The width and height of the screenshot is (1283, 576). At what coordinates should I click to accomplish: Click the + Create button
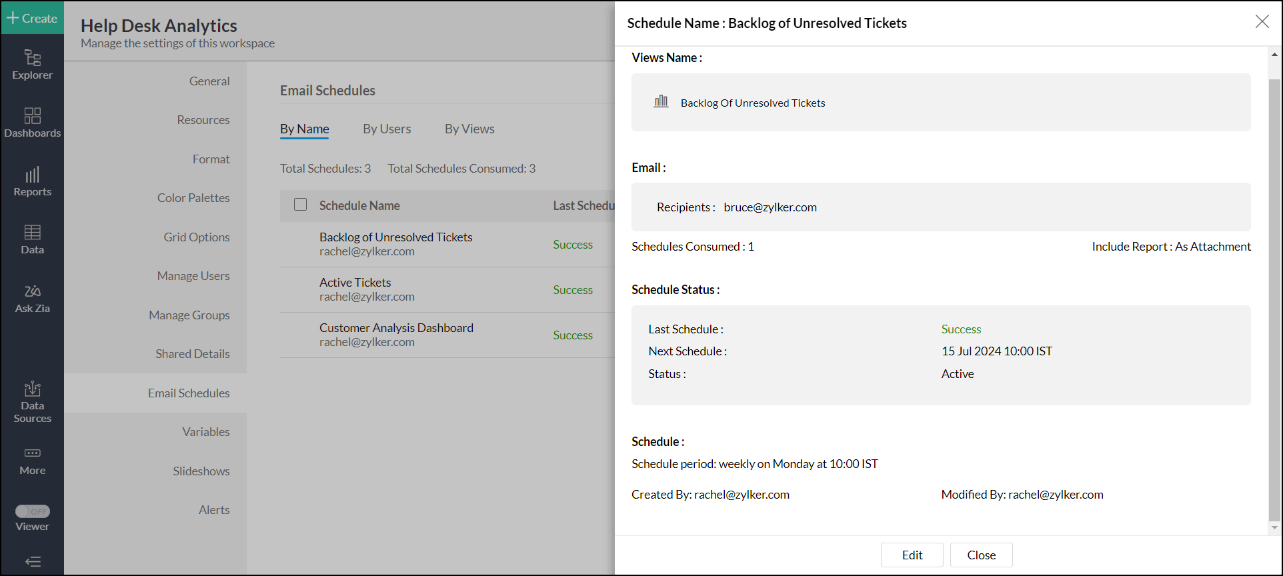[32, 18]
